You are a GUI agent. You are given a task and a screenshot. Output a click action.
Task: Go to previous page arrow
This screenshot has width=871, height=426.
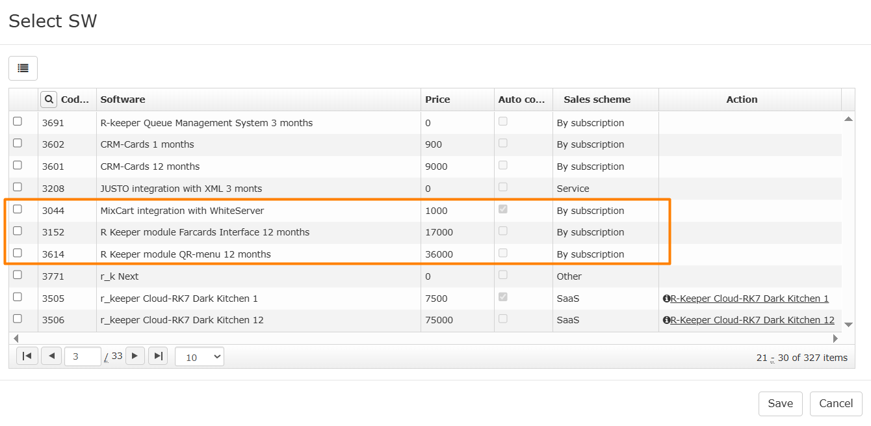pyautogui.click(x=51, y=356)
